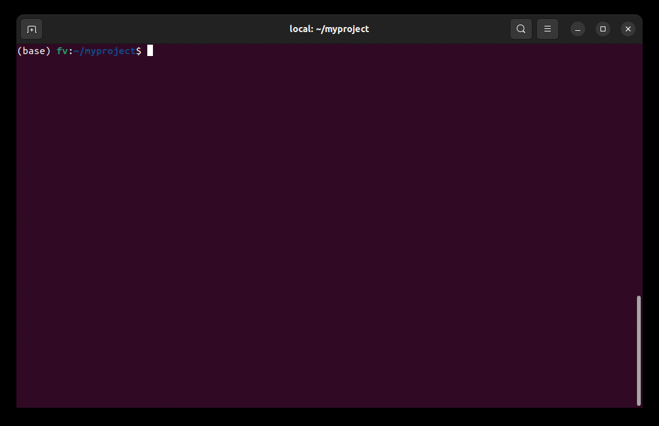Screen dimensions: 659x426
Task: Click the minimize icon in the titlebar
Action: tap(577, 29)
